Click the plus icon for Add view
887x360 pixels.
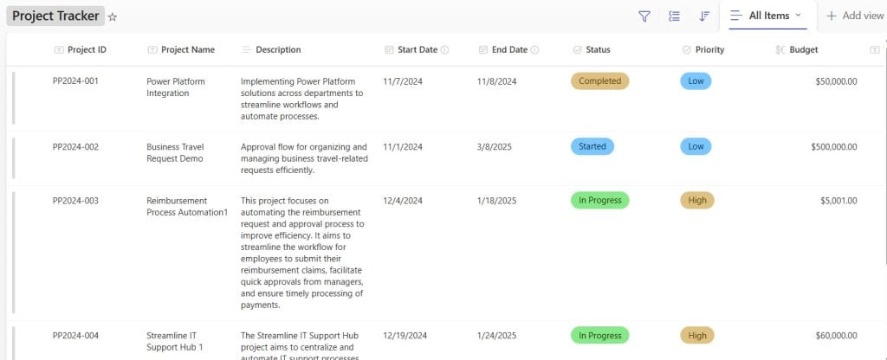831,16
